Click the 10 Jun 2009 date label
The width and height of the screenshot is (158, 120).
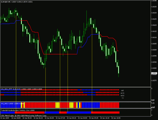coord(5,118)
